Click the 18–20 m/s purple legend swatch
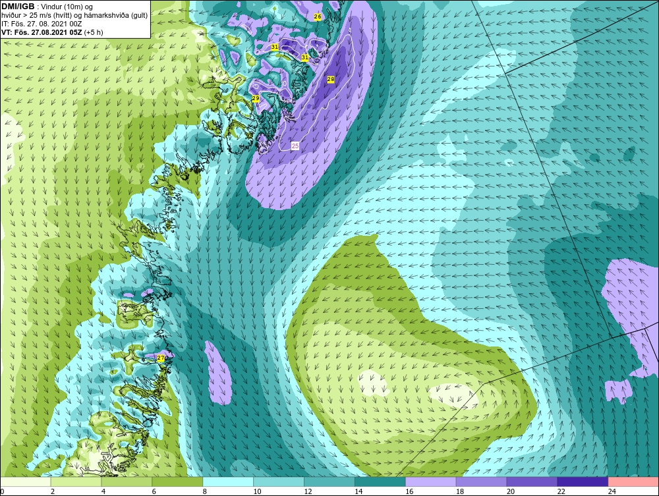The width and height of the screenshot is (659, 496). [x=481, y=482]
